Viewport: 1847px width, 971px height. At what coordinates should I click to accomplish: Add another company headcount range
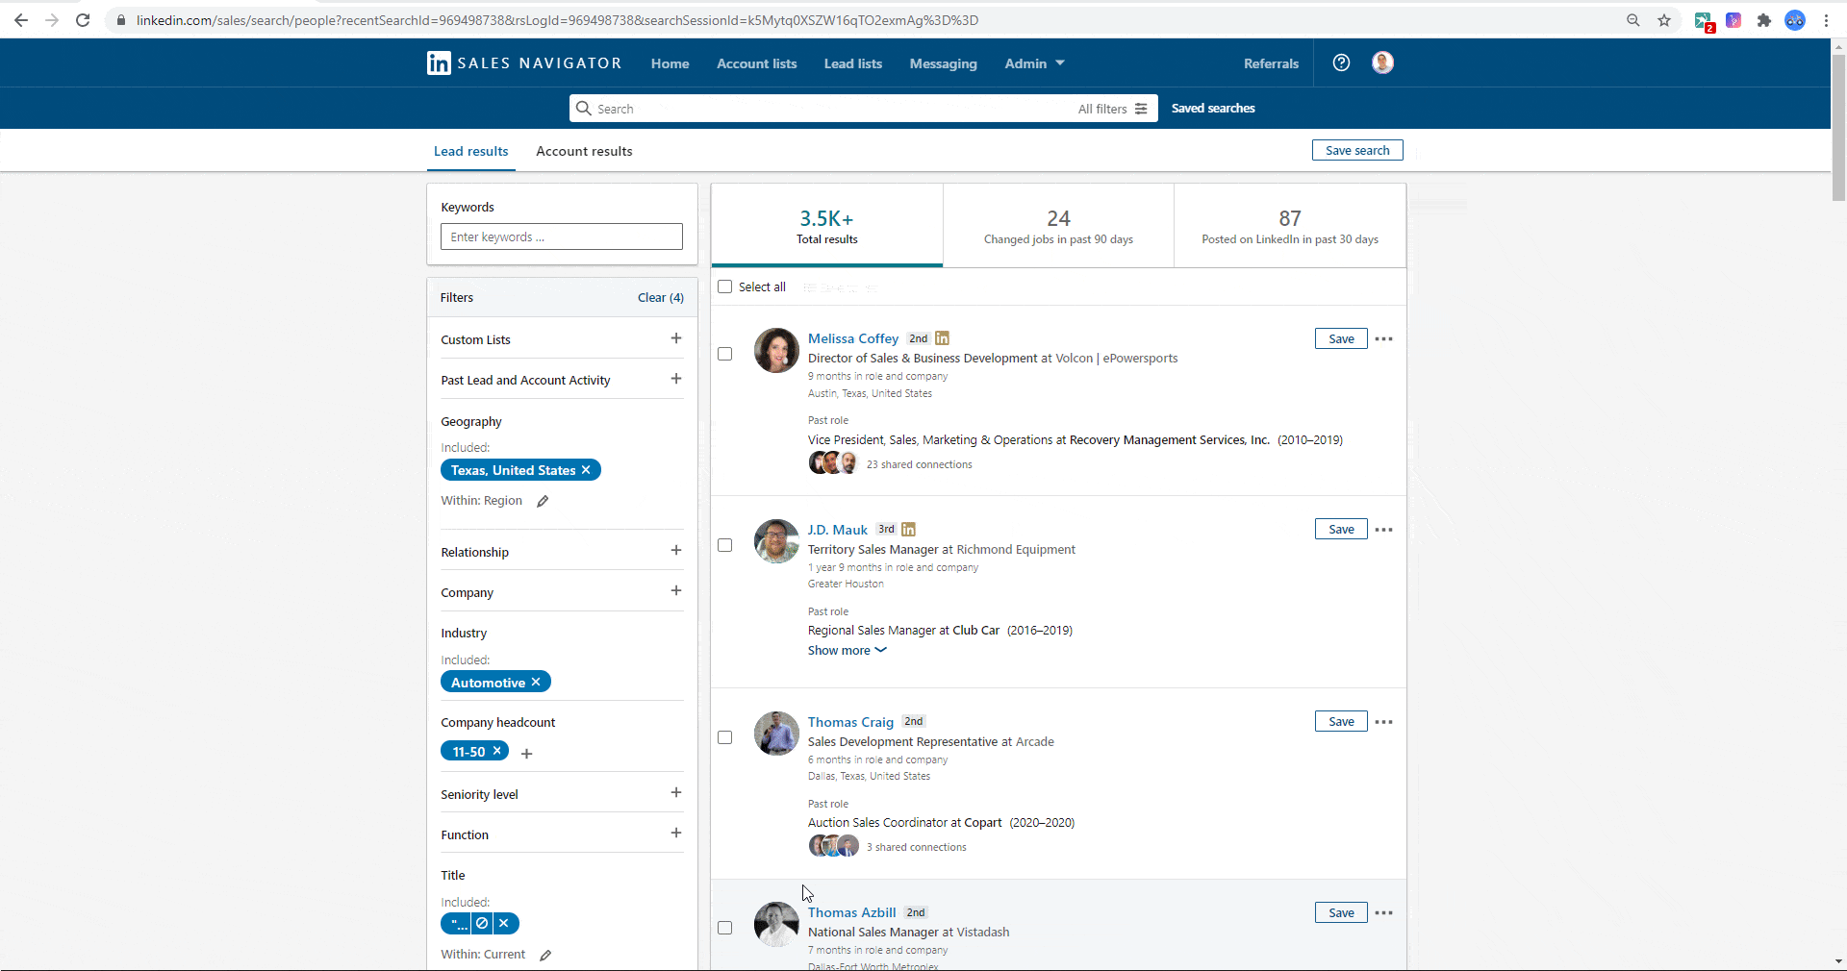click(x=526, y=754)
